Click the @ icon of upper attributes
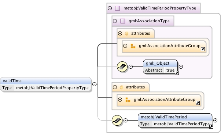 pos(126,33)
